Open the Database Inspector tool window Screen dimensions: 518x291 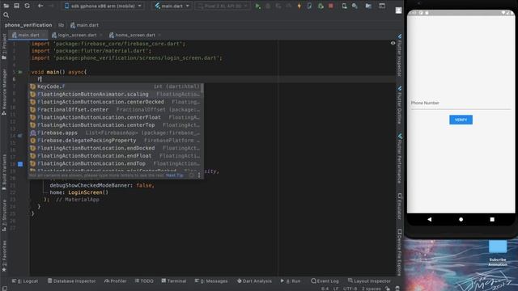pyautogui.click(x=72, y=281)
